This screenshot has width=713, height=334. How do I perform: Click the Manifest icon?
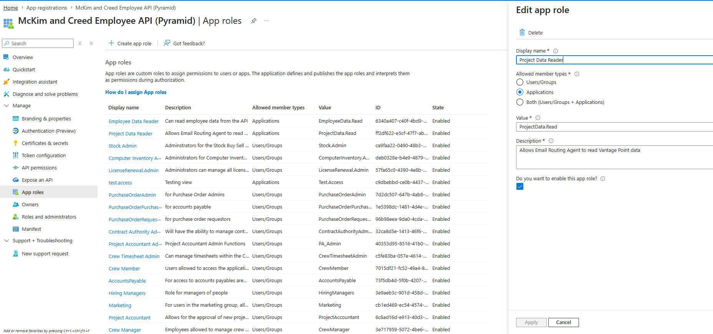pyautogui.click(x=16, y=229)
